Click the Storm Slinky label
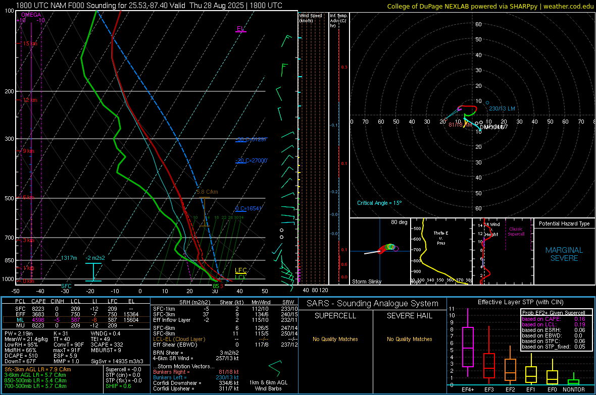 coord(366,281)
